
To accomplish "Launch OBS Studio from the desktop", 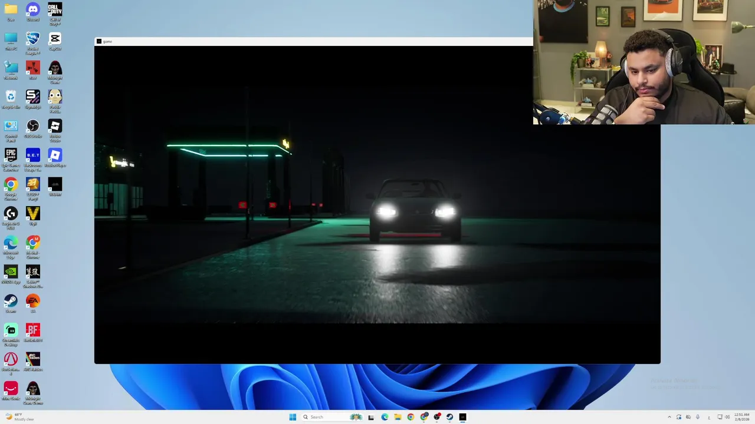I will tap(33, 128).
